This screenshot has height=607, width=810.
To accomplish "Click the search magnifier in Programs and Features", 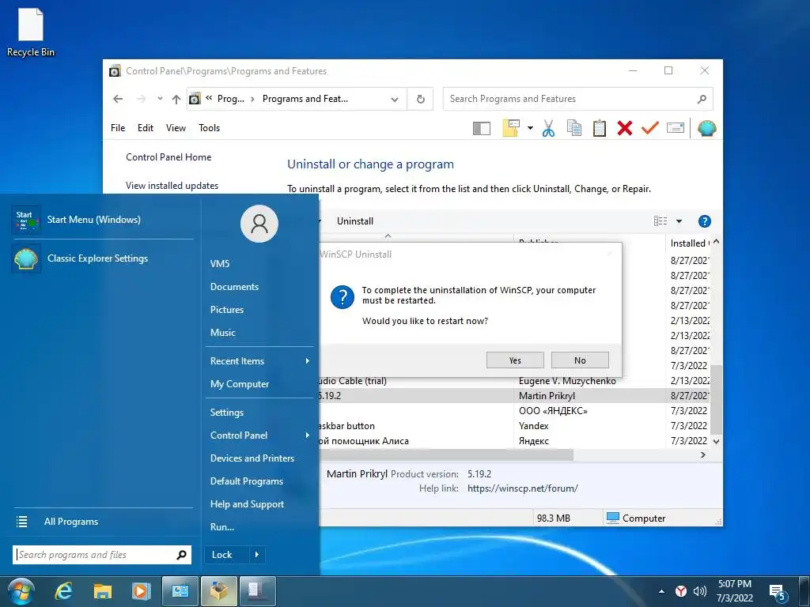I will (x=702, y=99).
